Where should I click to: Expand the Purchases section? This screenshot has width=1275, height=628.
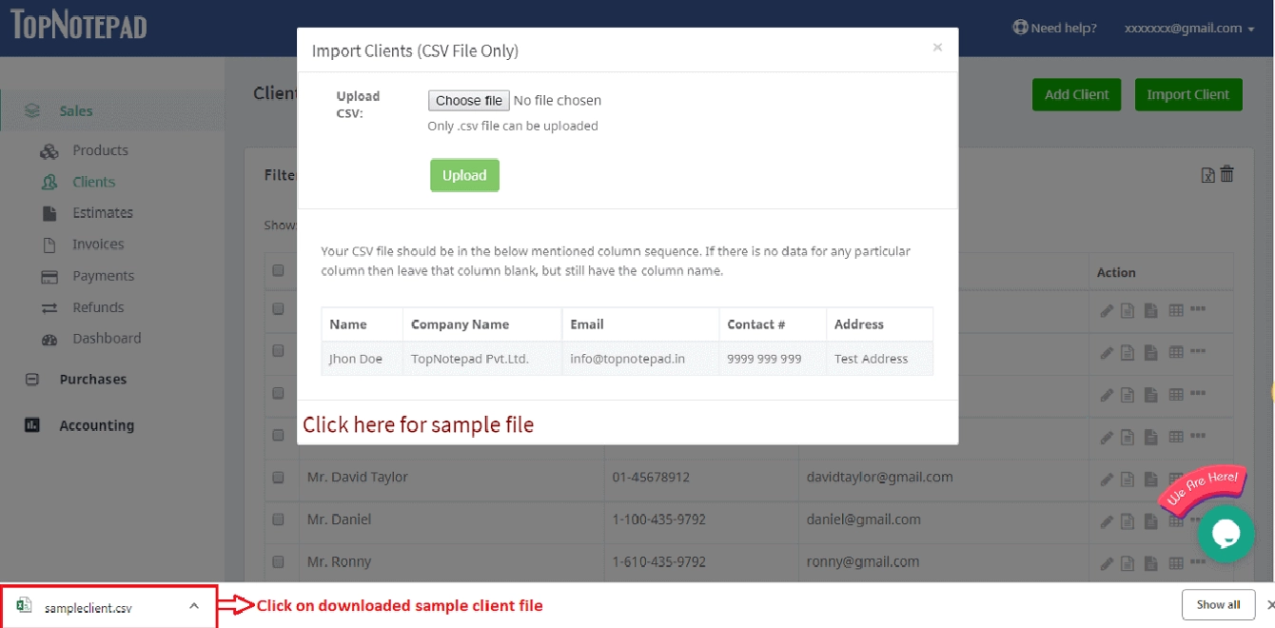96,379
